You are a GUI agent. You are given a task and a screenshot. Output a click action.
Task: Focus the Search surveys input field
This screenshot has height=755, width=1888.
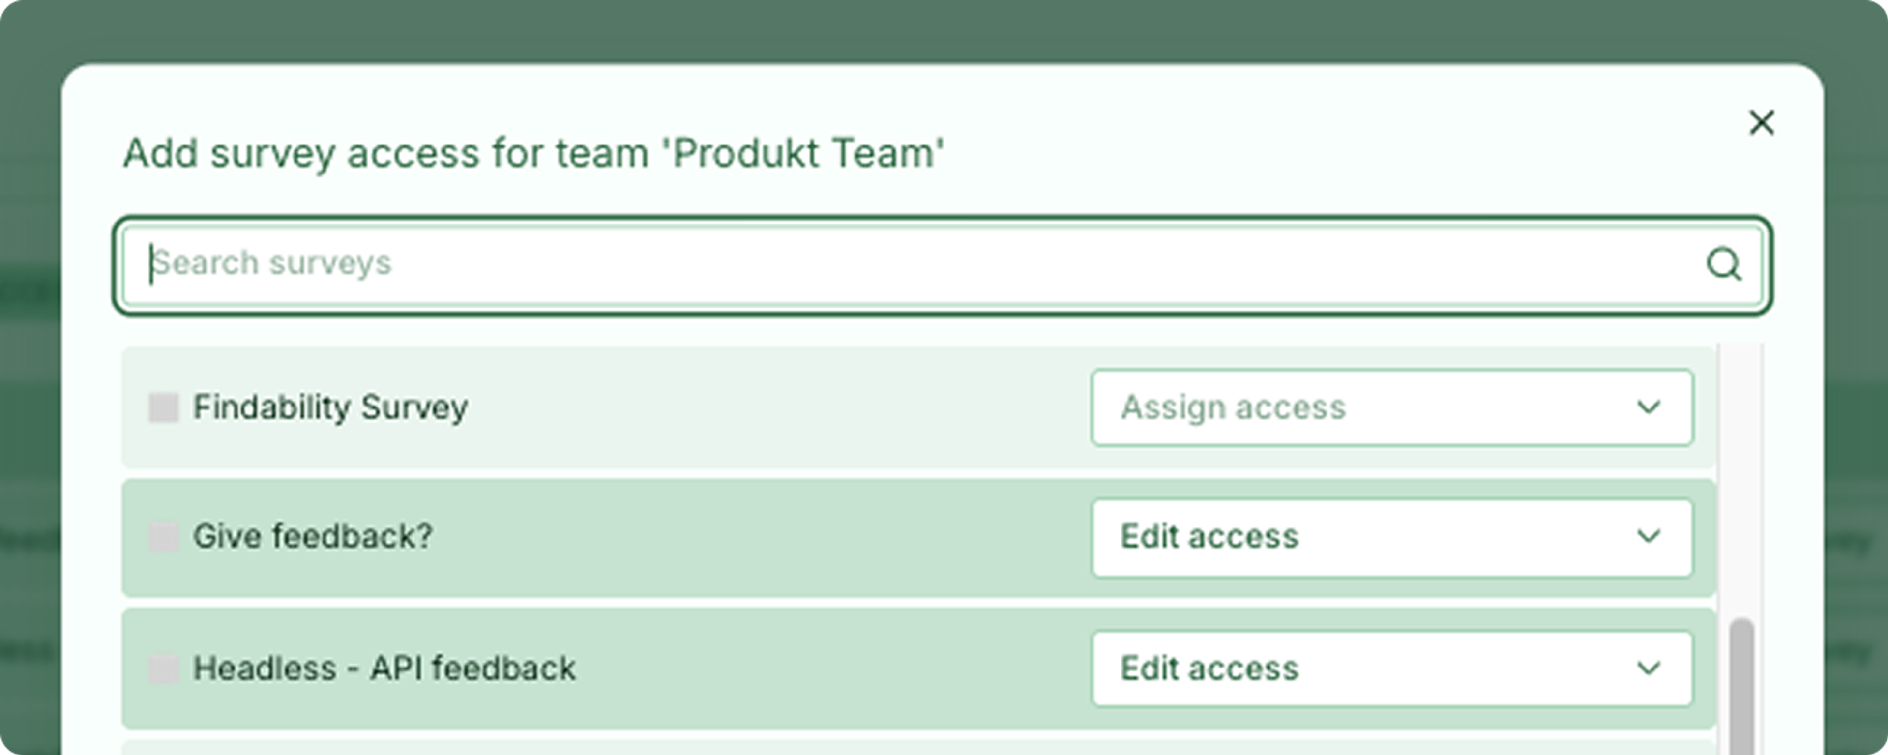[x=943, y=264]
